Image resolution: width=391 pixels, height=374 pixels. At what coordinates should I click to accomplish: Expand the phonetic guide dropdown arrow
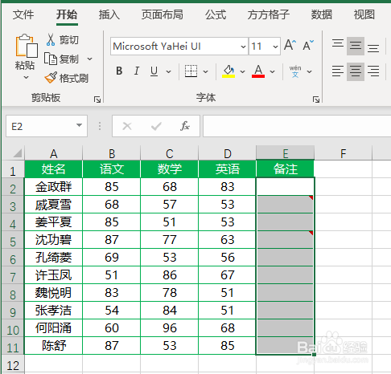click(309, 71)
